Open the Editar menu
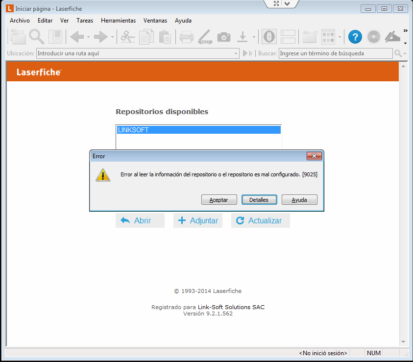 45,21
